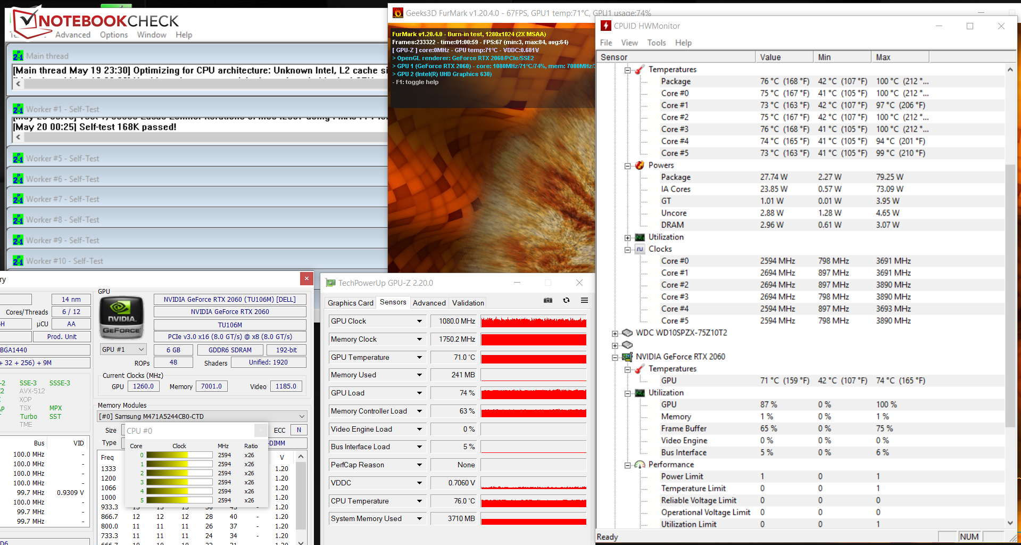Click the left scroll arrow in the Worker #1 window

coord(19,137)
